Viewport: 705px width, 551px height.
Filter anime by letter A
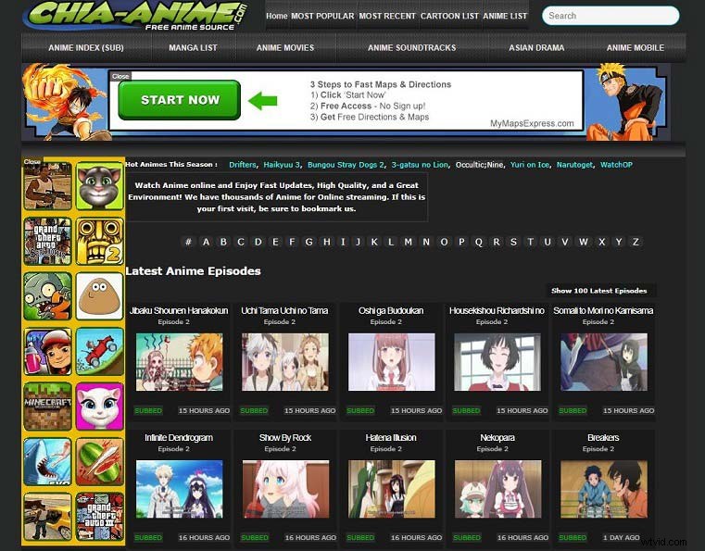click(x=206, y=242)
